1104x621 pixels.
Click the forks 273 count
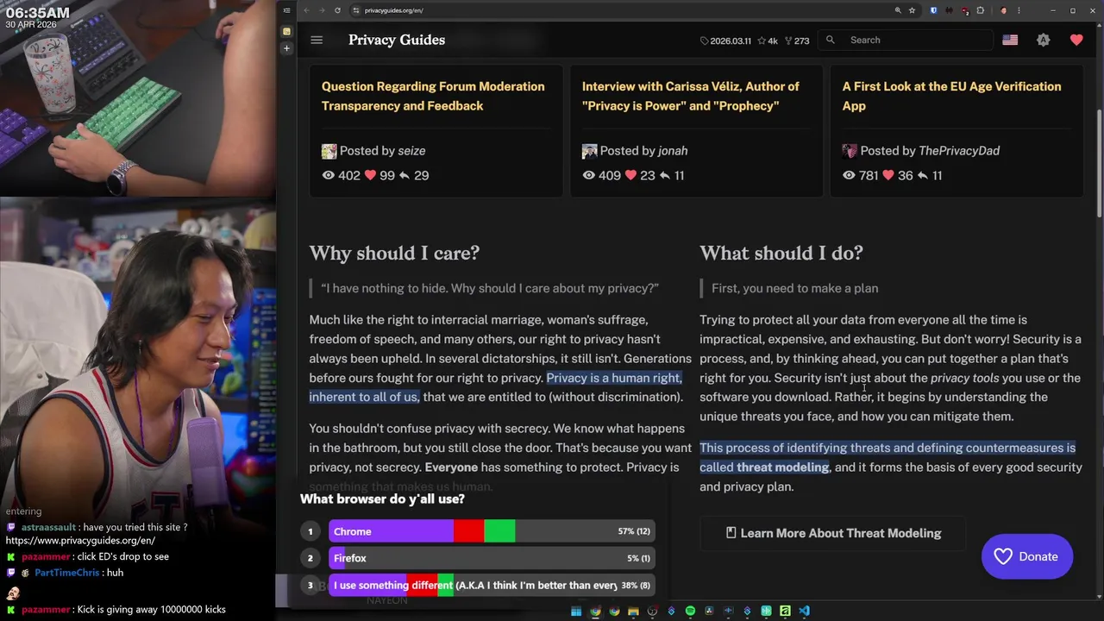tap(797, 41)
